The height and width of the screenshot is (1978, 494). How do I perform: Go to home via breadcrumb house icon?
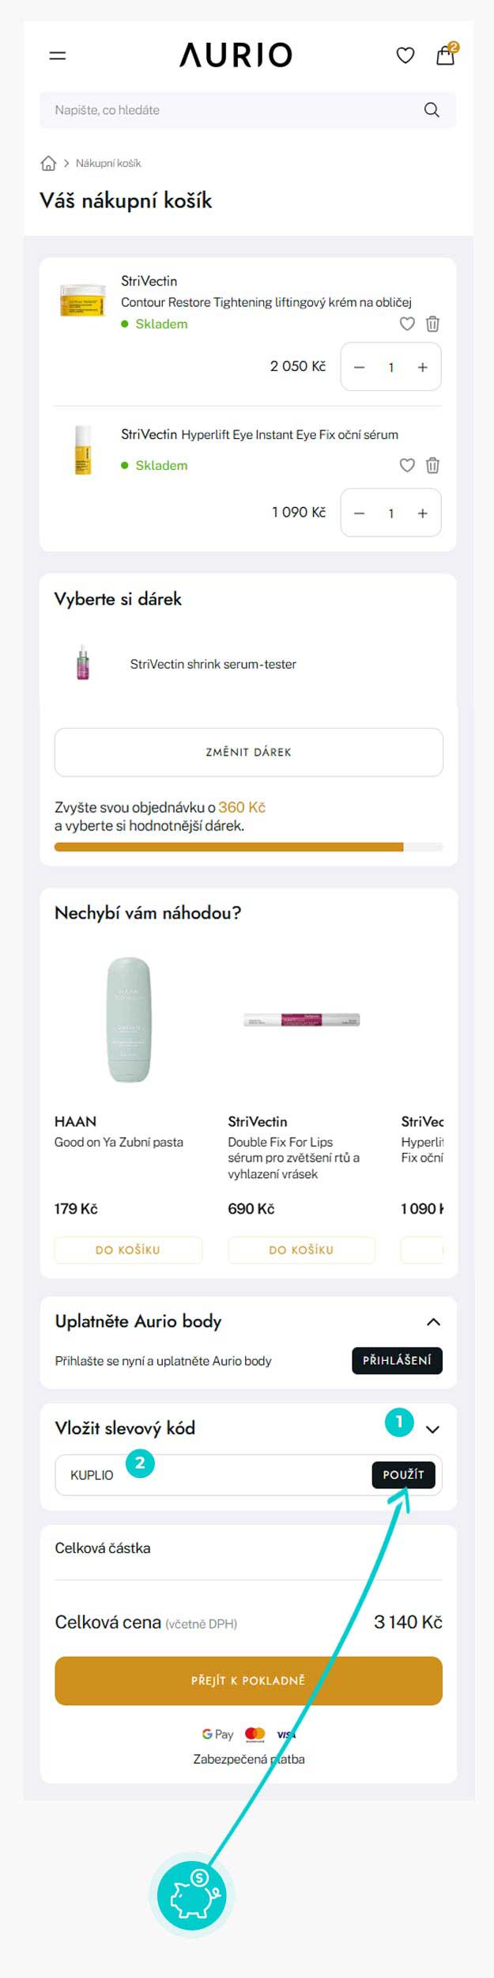(48, 163)
